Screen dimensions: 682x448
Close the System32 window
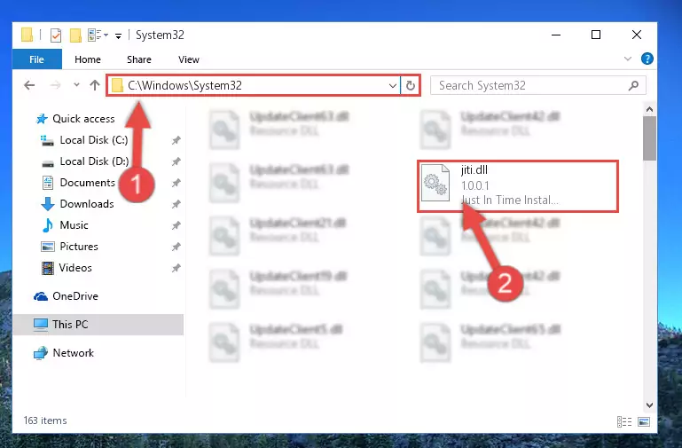637,35
